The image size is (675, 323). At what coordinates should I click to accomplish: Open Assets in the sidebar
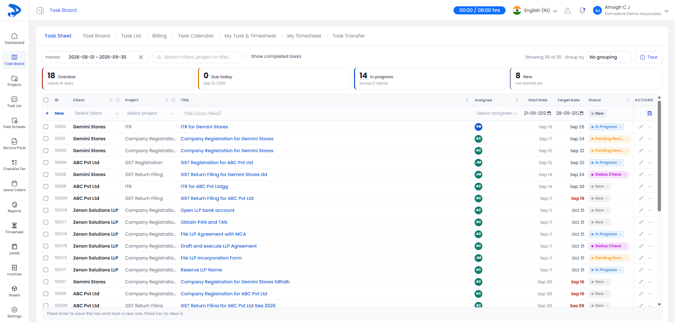click(x=14, y=291)
